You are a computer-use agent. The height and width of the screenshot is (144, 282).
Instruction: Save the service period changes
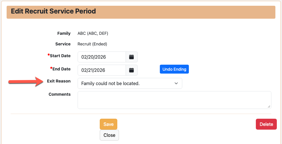click(108, 124)
